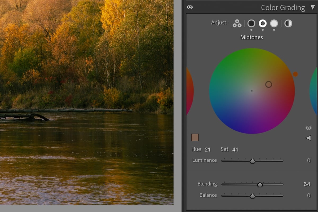Click the Balance slider handle
The image size is (318, 212).
pyautogui.click(x=253, y=195)
